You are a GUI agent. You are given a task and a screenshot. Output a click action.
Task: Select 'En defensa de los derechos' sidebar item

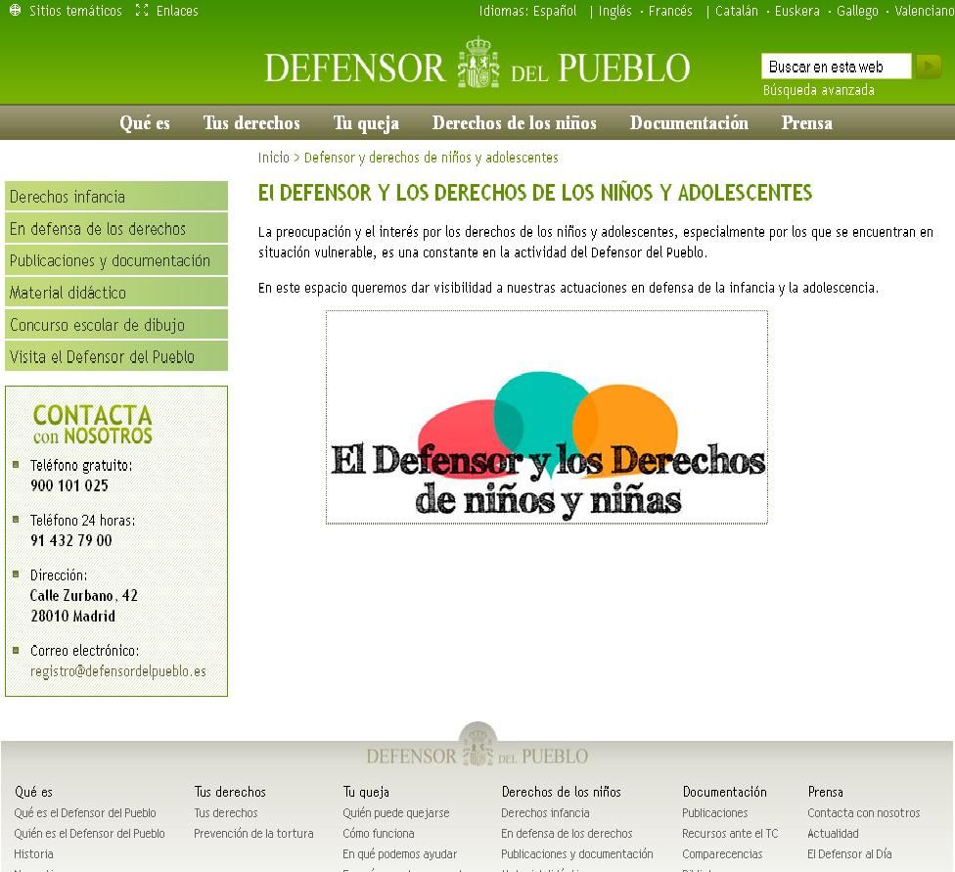pyautogui.click(x=116, y=228)
